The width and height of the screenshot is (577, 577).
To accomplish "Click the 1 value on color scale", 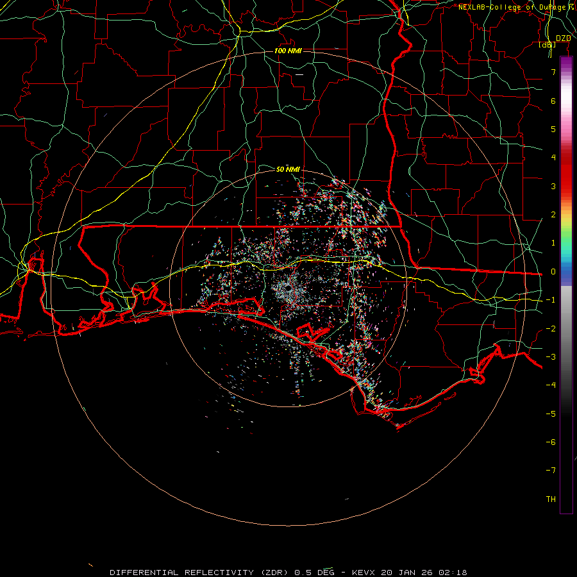I will point(553,243).
